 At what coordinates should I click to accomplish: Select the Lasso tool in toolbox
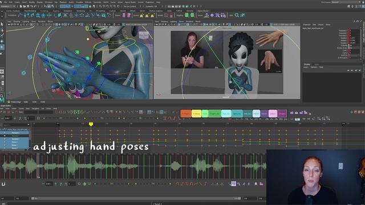tap(2, 30)
